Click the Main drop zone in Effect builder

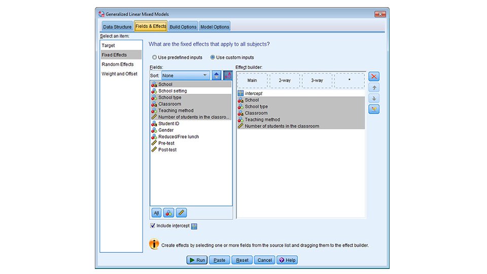[252, 81]
